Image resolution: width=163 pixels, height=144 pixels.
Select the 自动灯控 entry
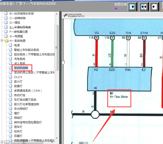click(x=20, y=95)
